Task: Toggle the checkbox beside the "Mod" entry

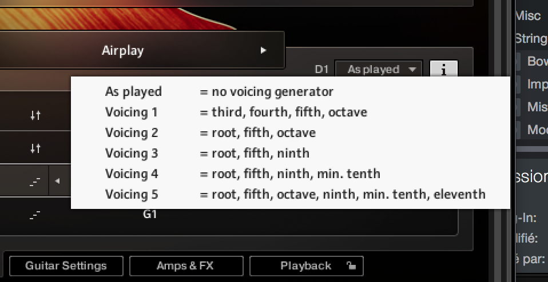Action: [x=518, y=129]
